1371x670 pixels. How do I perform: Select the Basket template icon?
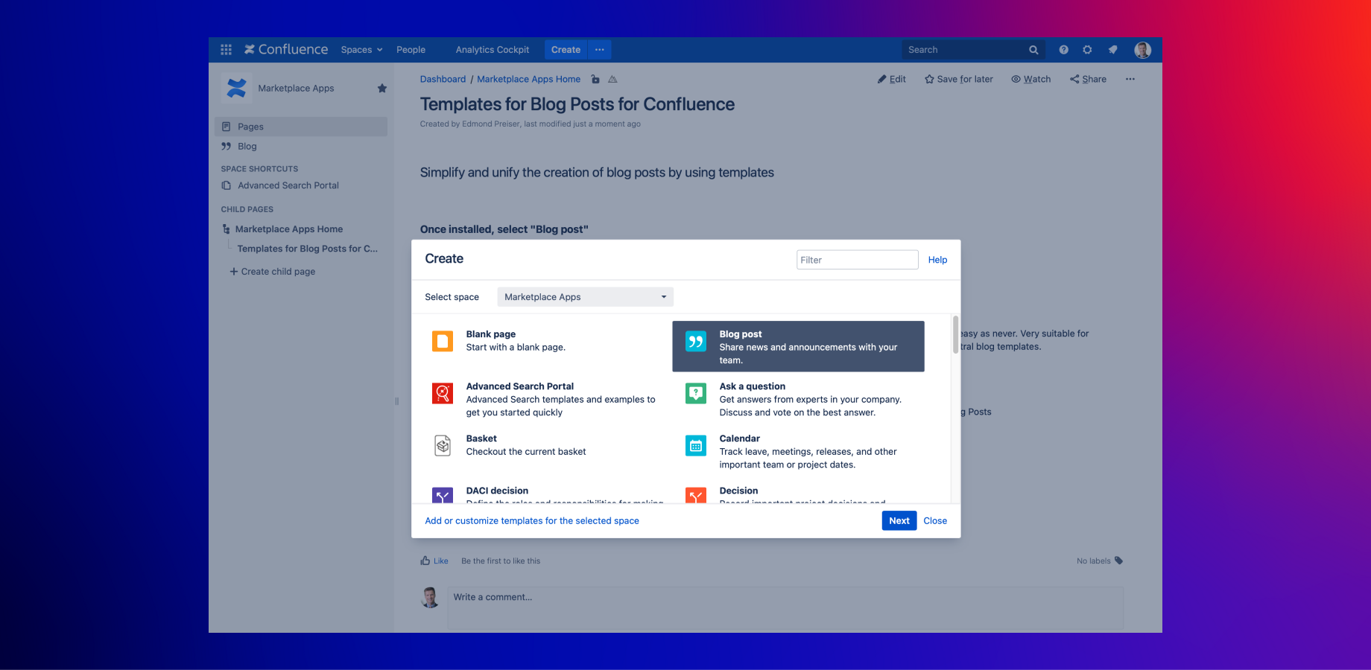pos(443,445)
